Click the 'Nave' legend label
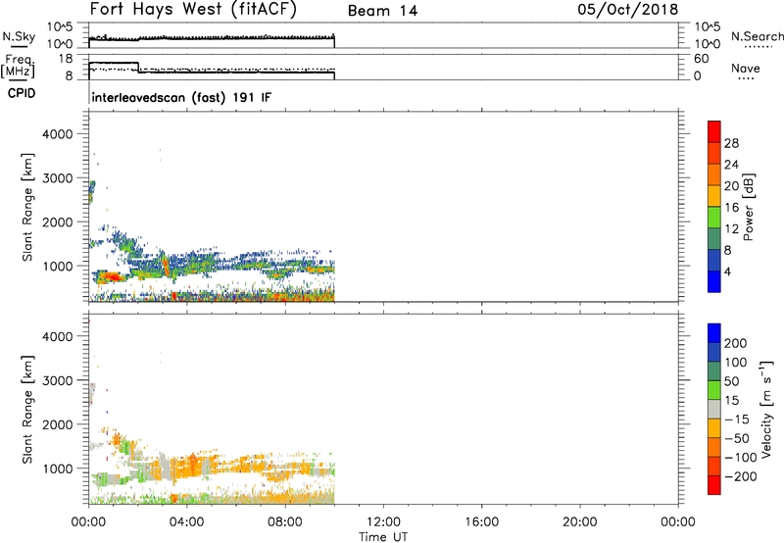784x543 pixels. pyautogui.click(x=746, y=68)
